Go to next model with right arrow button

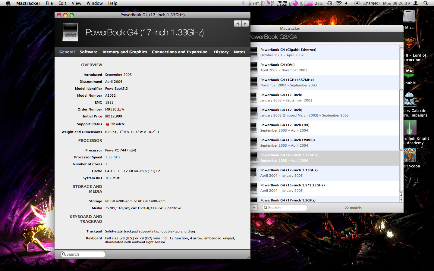pos(245,23)
